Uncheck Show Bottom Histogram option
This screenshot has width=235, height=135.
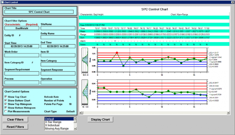pos(6,107)
